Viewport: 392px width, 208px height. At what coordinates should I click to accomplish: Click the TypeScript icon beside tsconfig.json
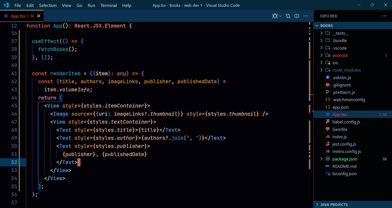(x=328, y=174)
